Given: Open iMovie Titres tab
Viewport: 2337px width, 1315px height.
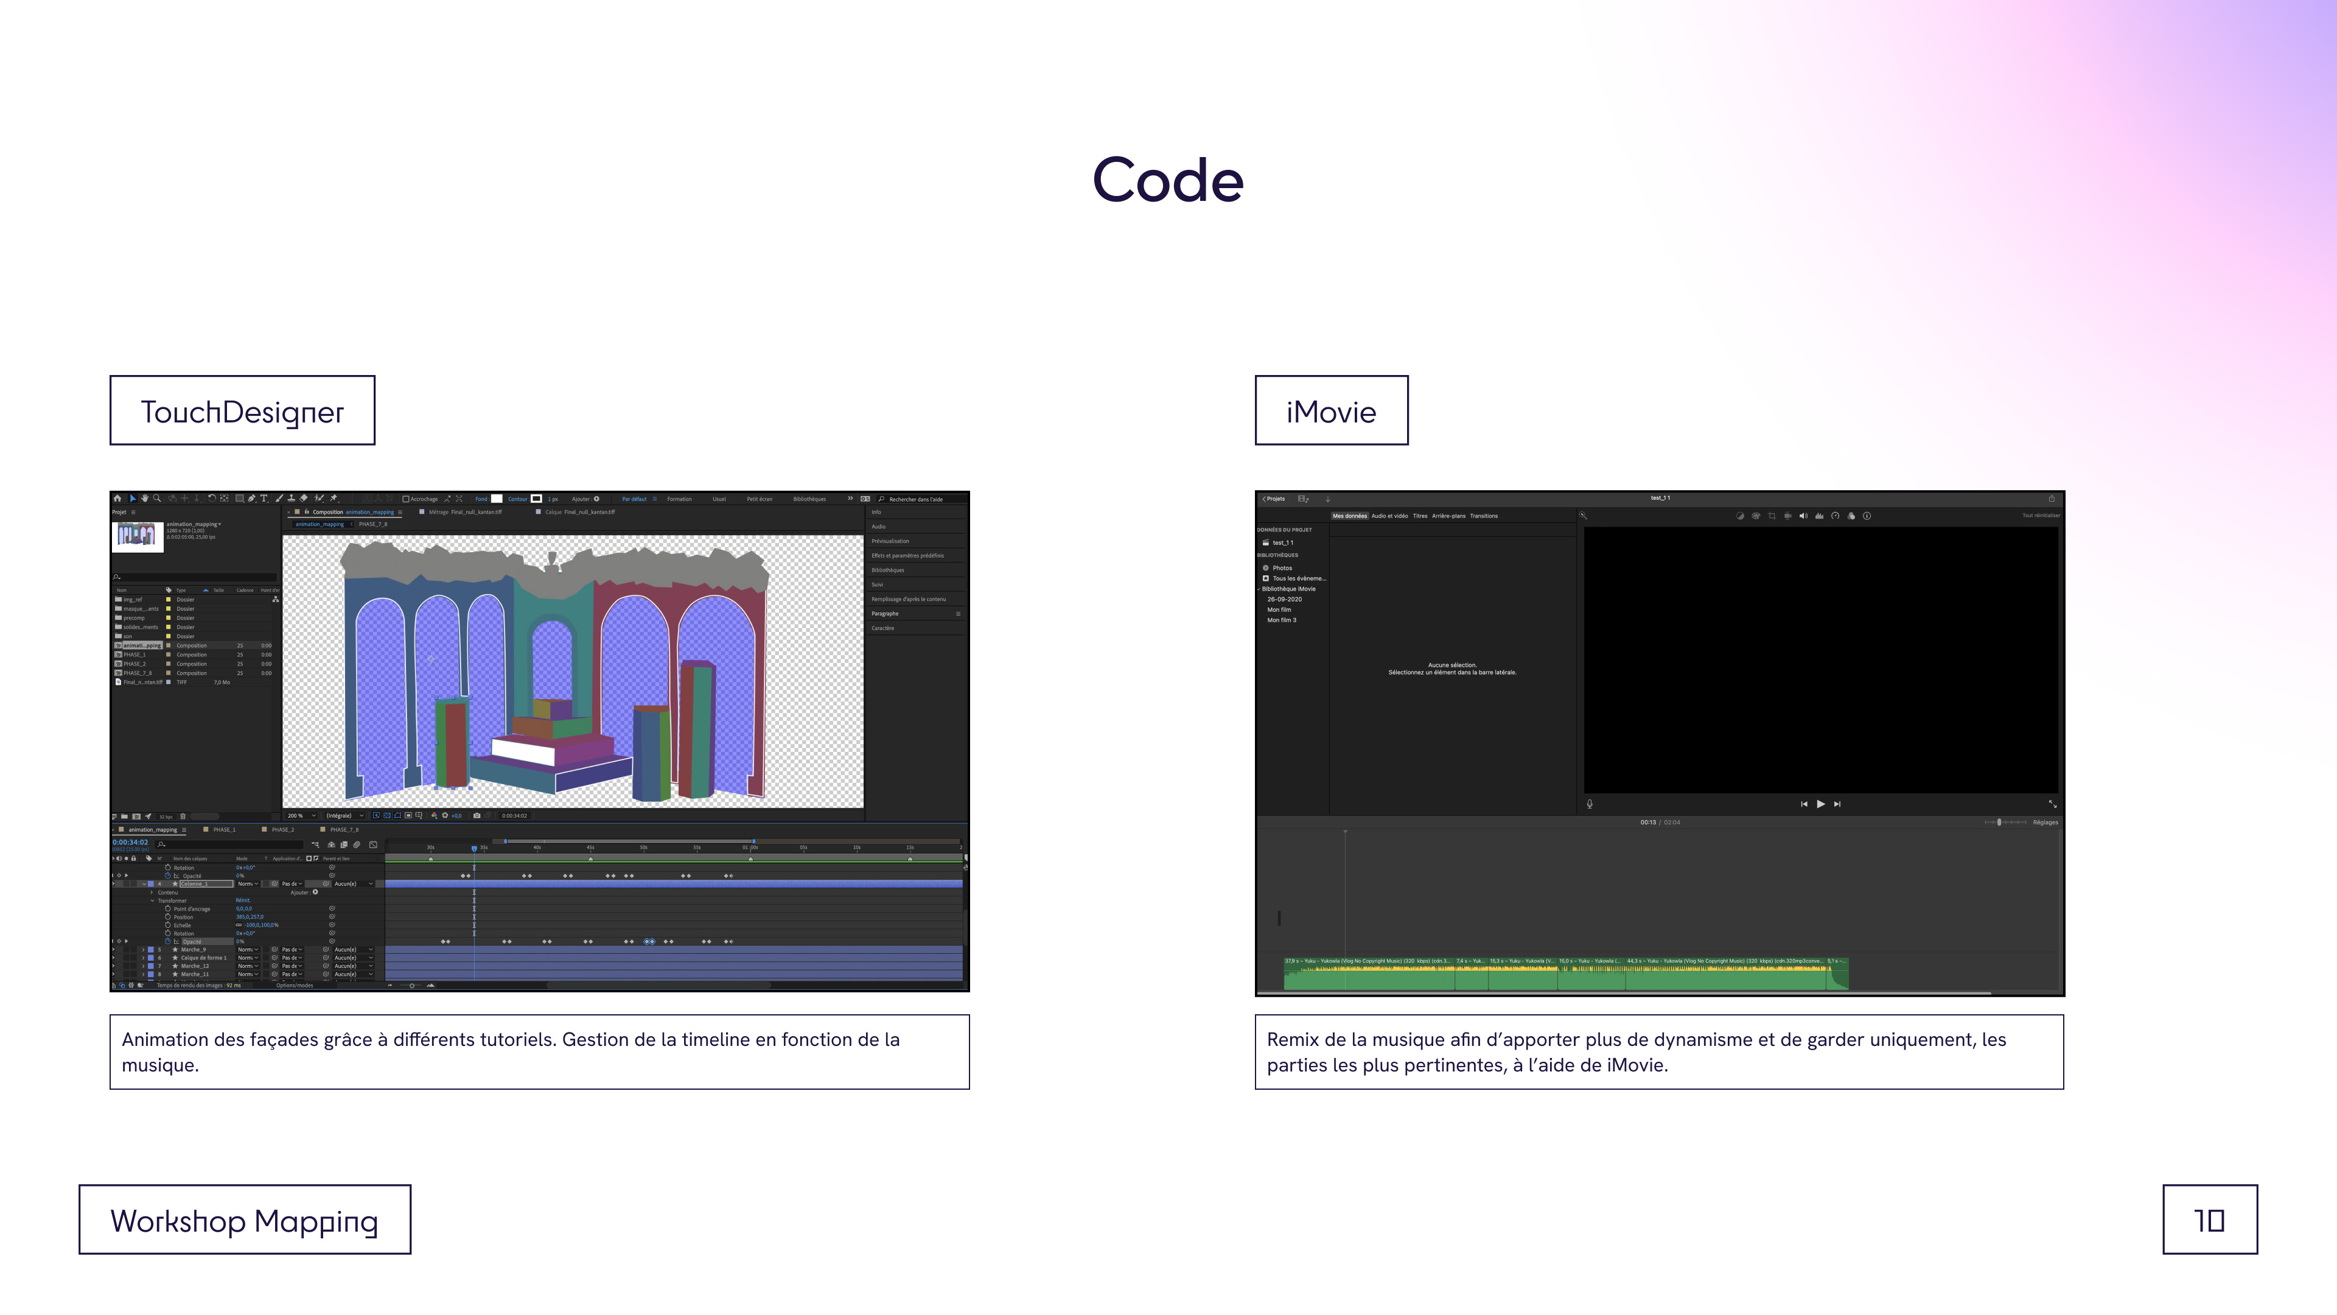Looking at the screenshot, I should tap(1420, 516).
